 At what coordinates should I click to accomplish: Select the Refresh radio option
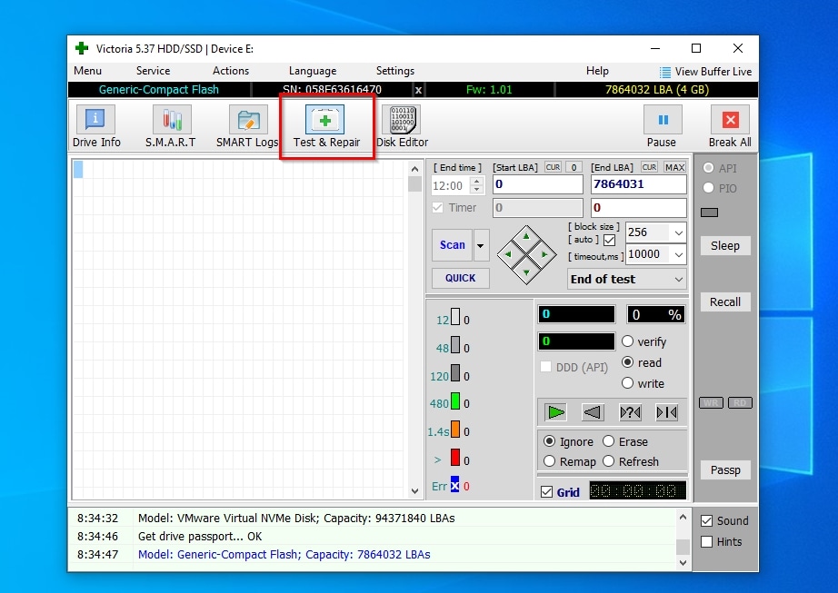(608, 461)
